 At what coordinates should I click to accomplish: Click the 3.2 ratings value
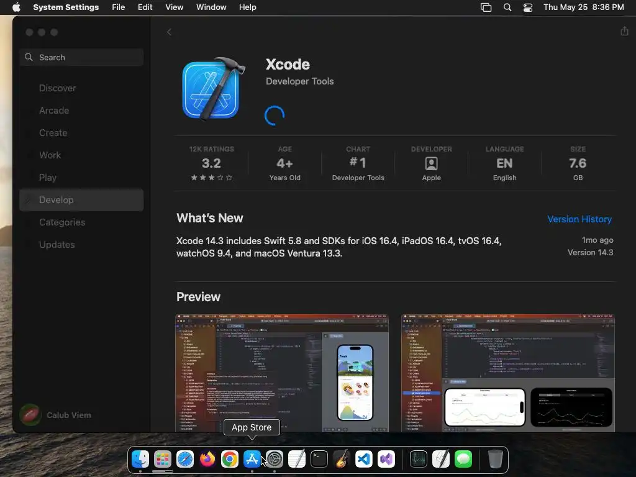(211, 163)
